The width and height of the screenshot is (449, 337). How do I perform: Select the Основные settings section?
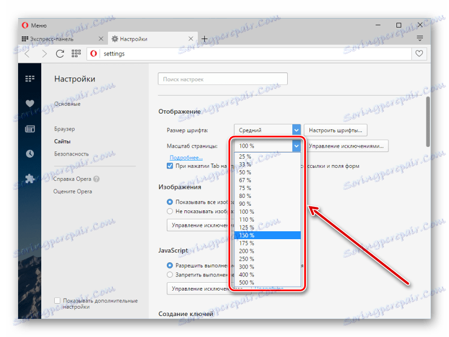tap(67, 104)
